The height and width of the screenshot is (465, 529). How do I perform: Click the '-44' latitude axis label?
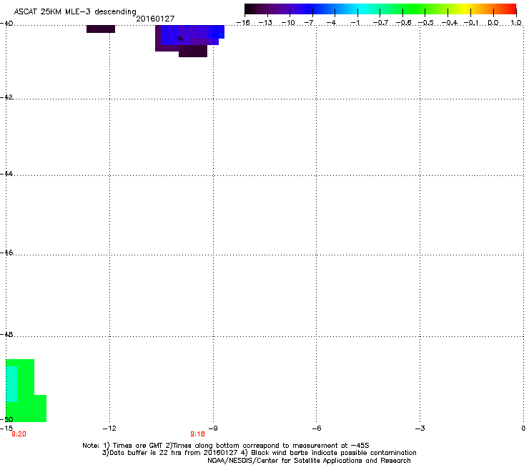pos(6,174)
